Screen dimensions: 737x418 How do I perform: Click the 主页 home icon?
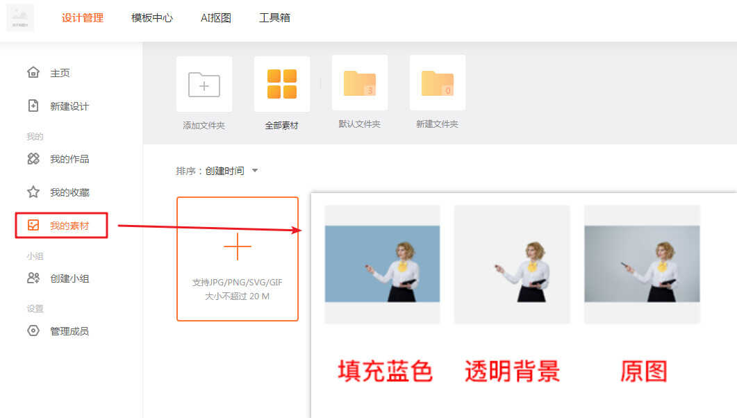tap(33, 72)
